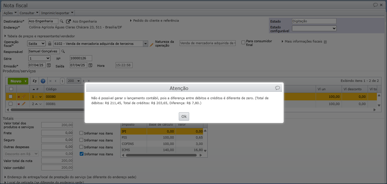Viewport: 387px width, 184px height.
Task: Open the Saída operation type dropdown
Action: 36,43
